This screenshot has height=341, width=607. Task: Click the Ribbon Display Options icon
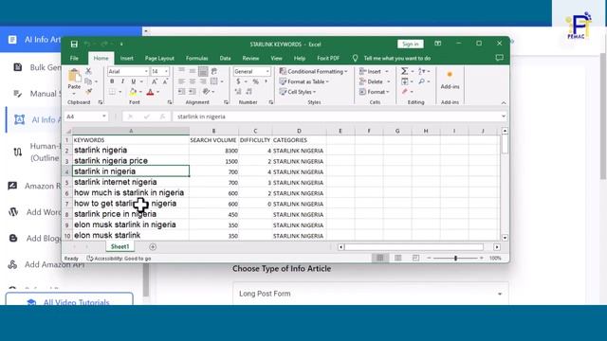point(438,44)
